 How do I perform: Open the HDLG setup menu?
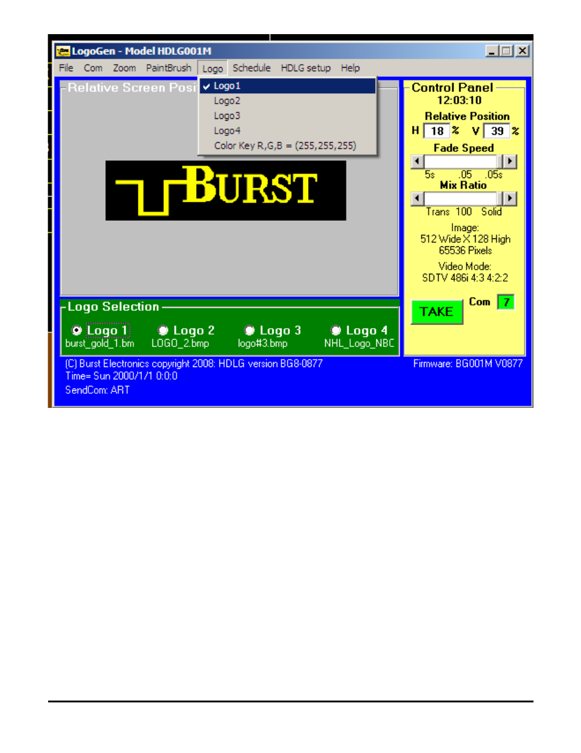pyautogui.click(x=306, y=68)
